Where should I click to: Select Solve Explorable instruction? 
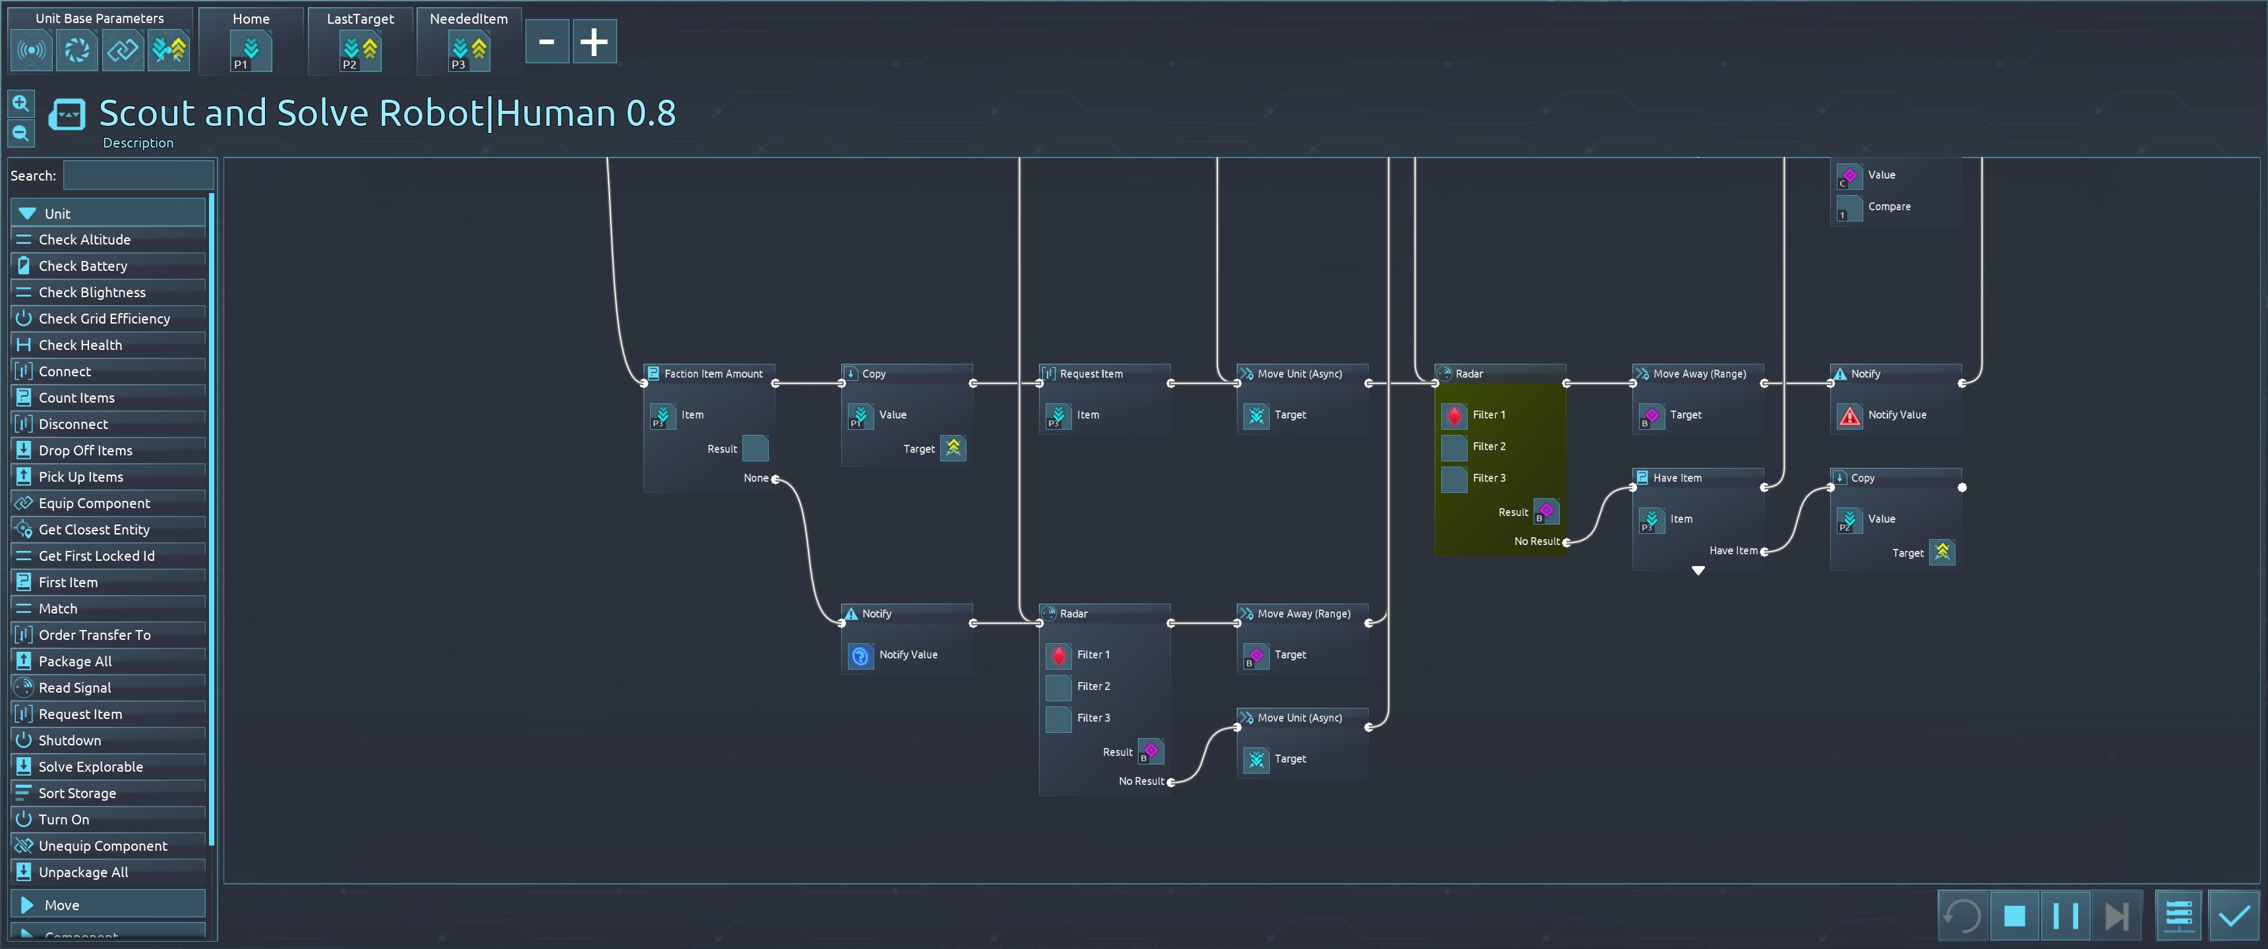coord(91,766)
